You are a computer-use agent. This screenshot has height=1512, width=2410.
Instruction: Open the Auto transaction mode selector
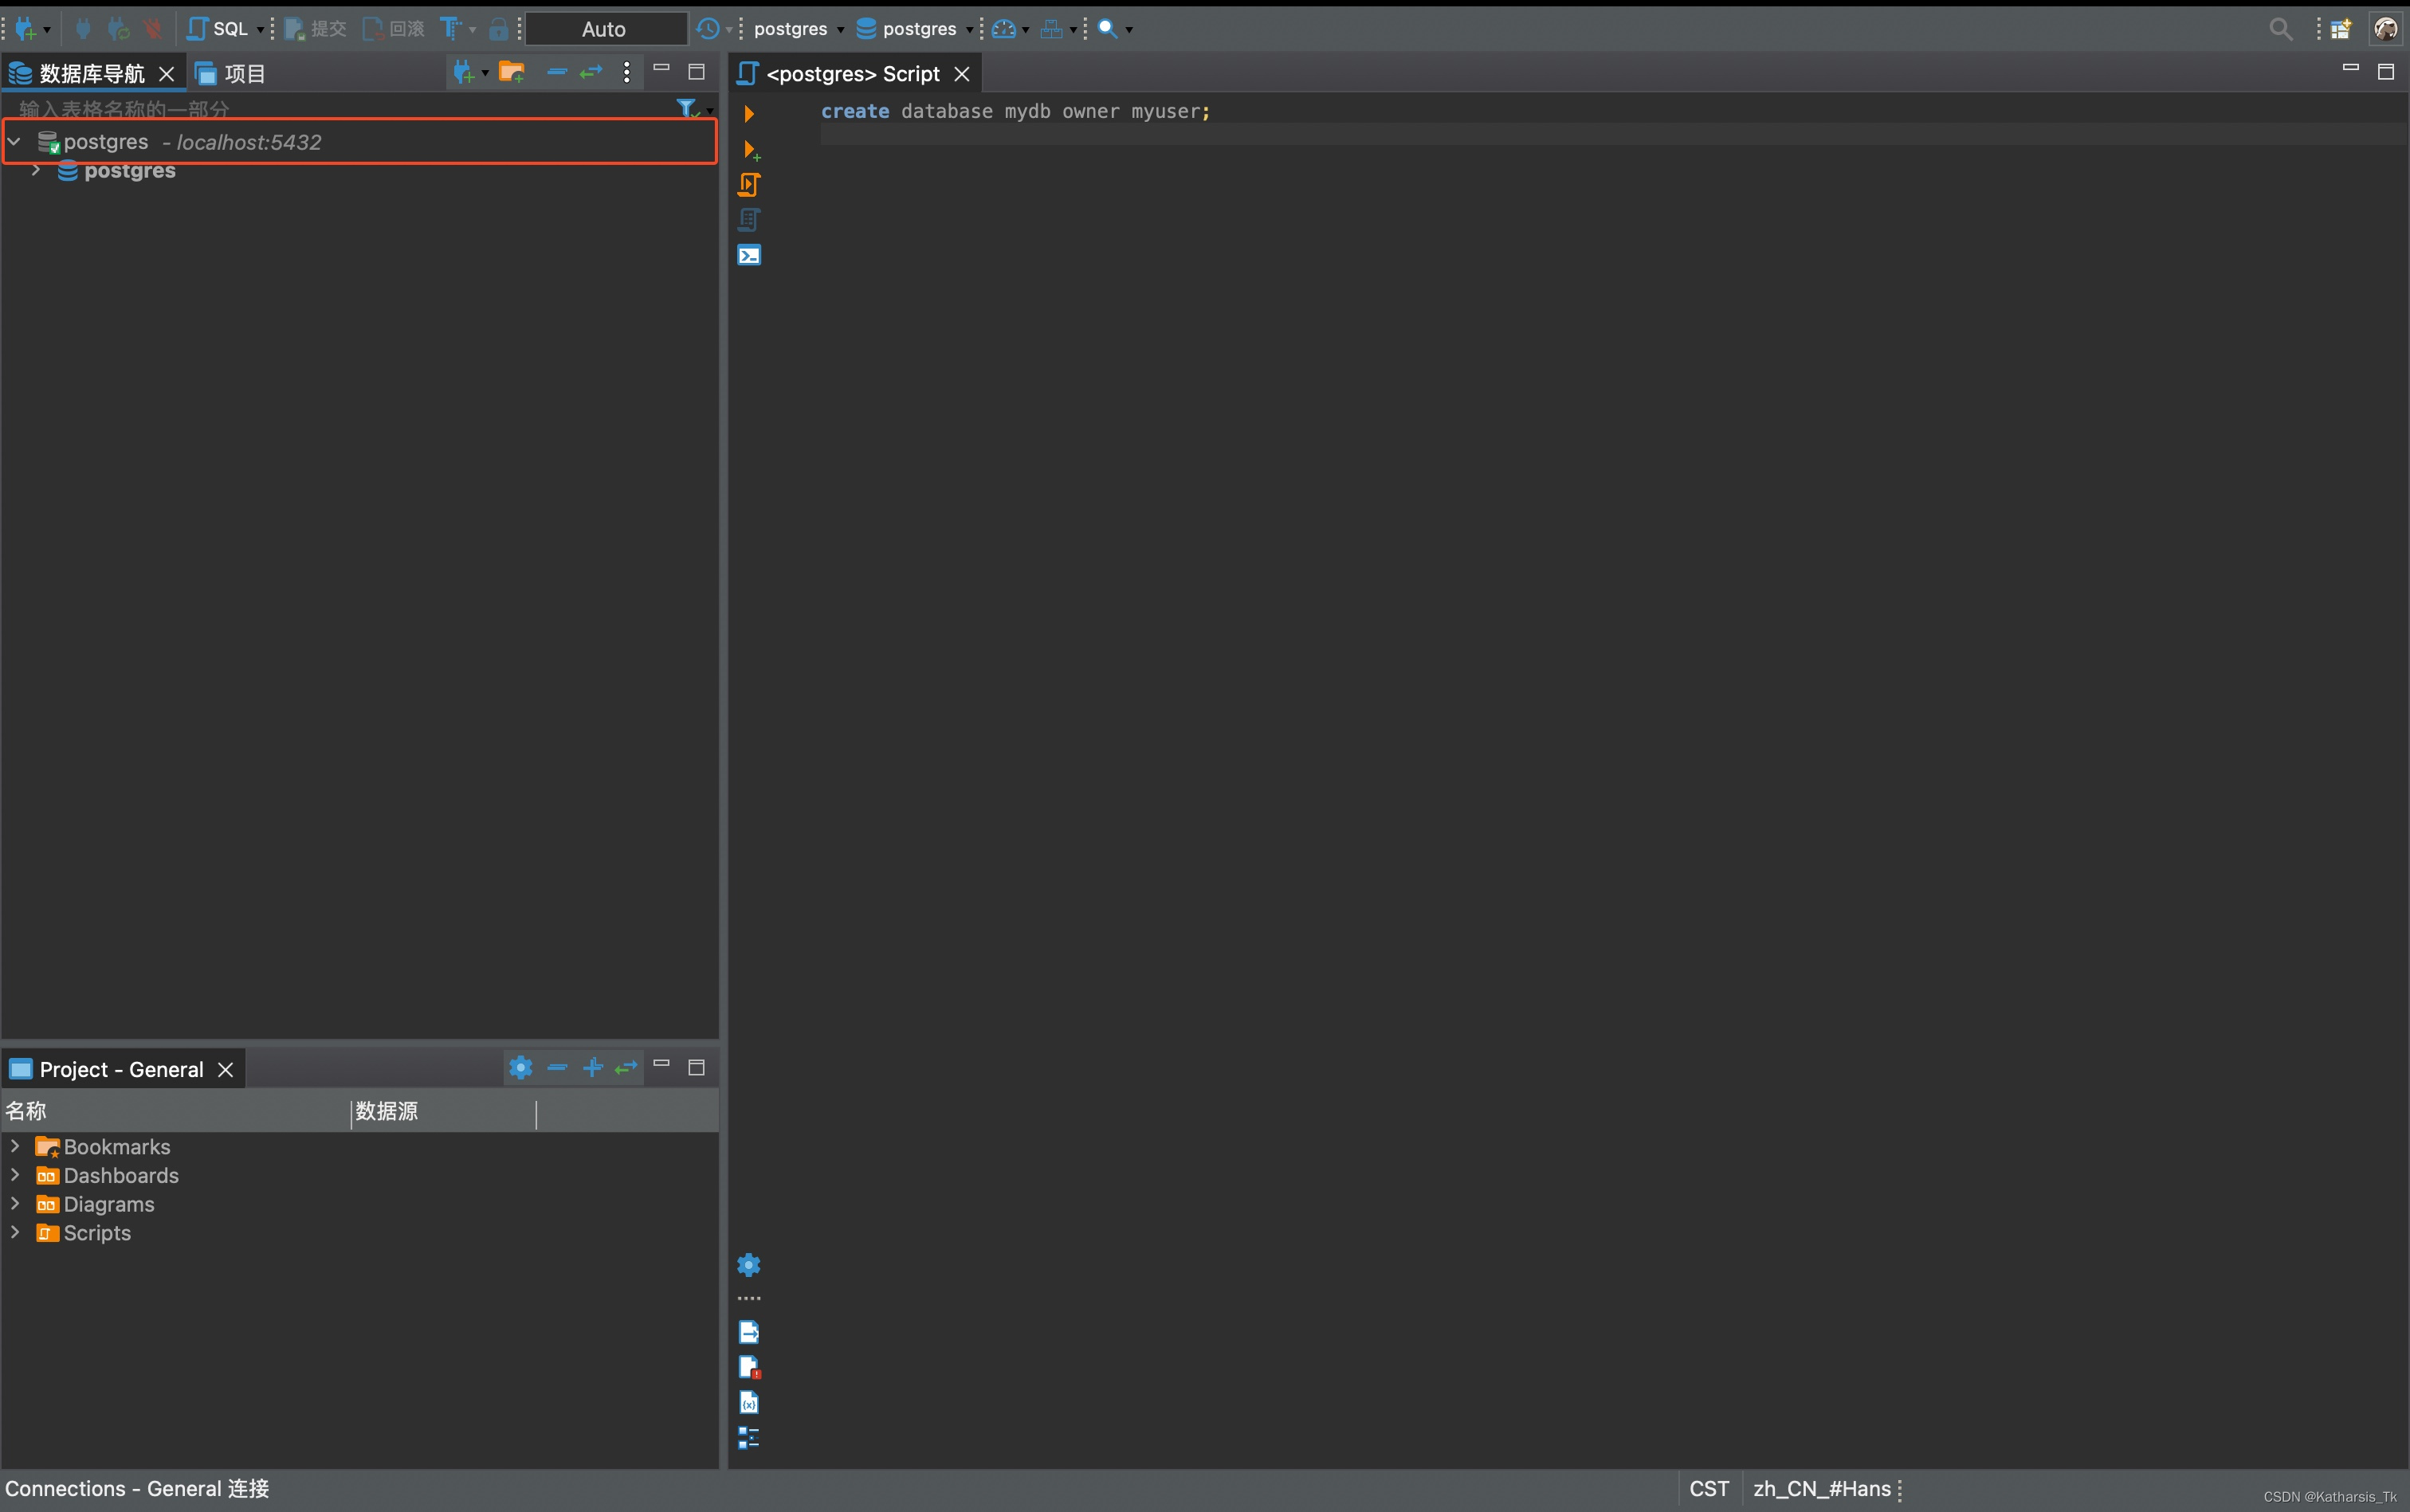click(605, 28)
